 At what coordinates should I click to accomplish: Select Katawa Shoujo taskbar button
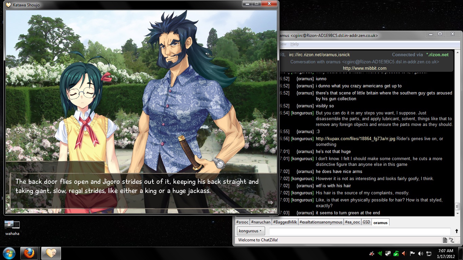click(51, 253)
